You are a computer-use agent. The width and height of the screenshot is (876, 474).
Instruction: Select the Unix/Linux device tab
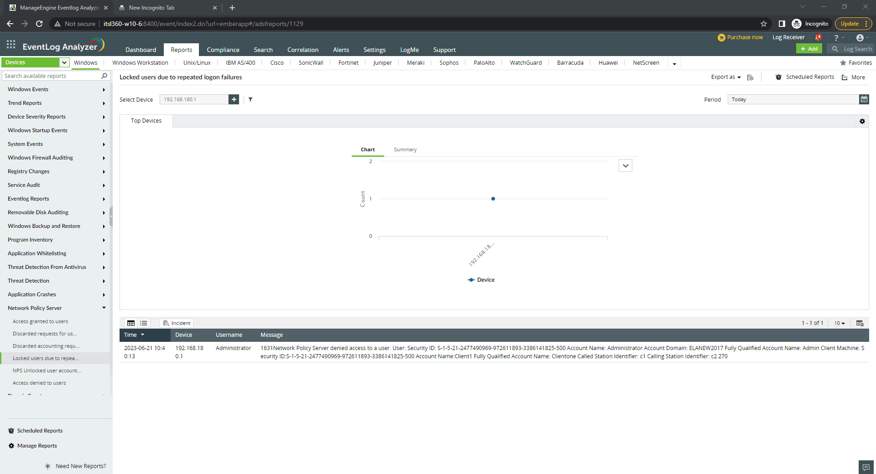197,63
